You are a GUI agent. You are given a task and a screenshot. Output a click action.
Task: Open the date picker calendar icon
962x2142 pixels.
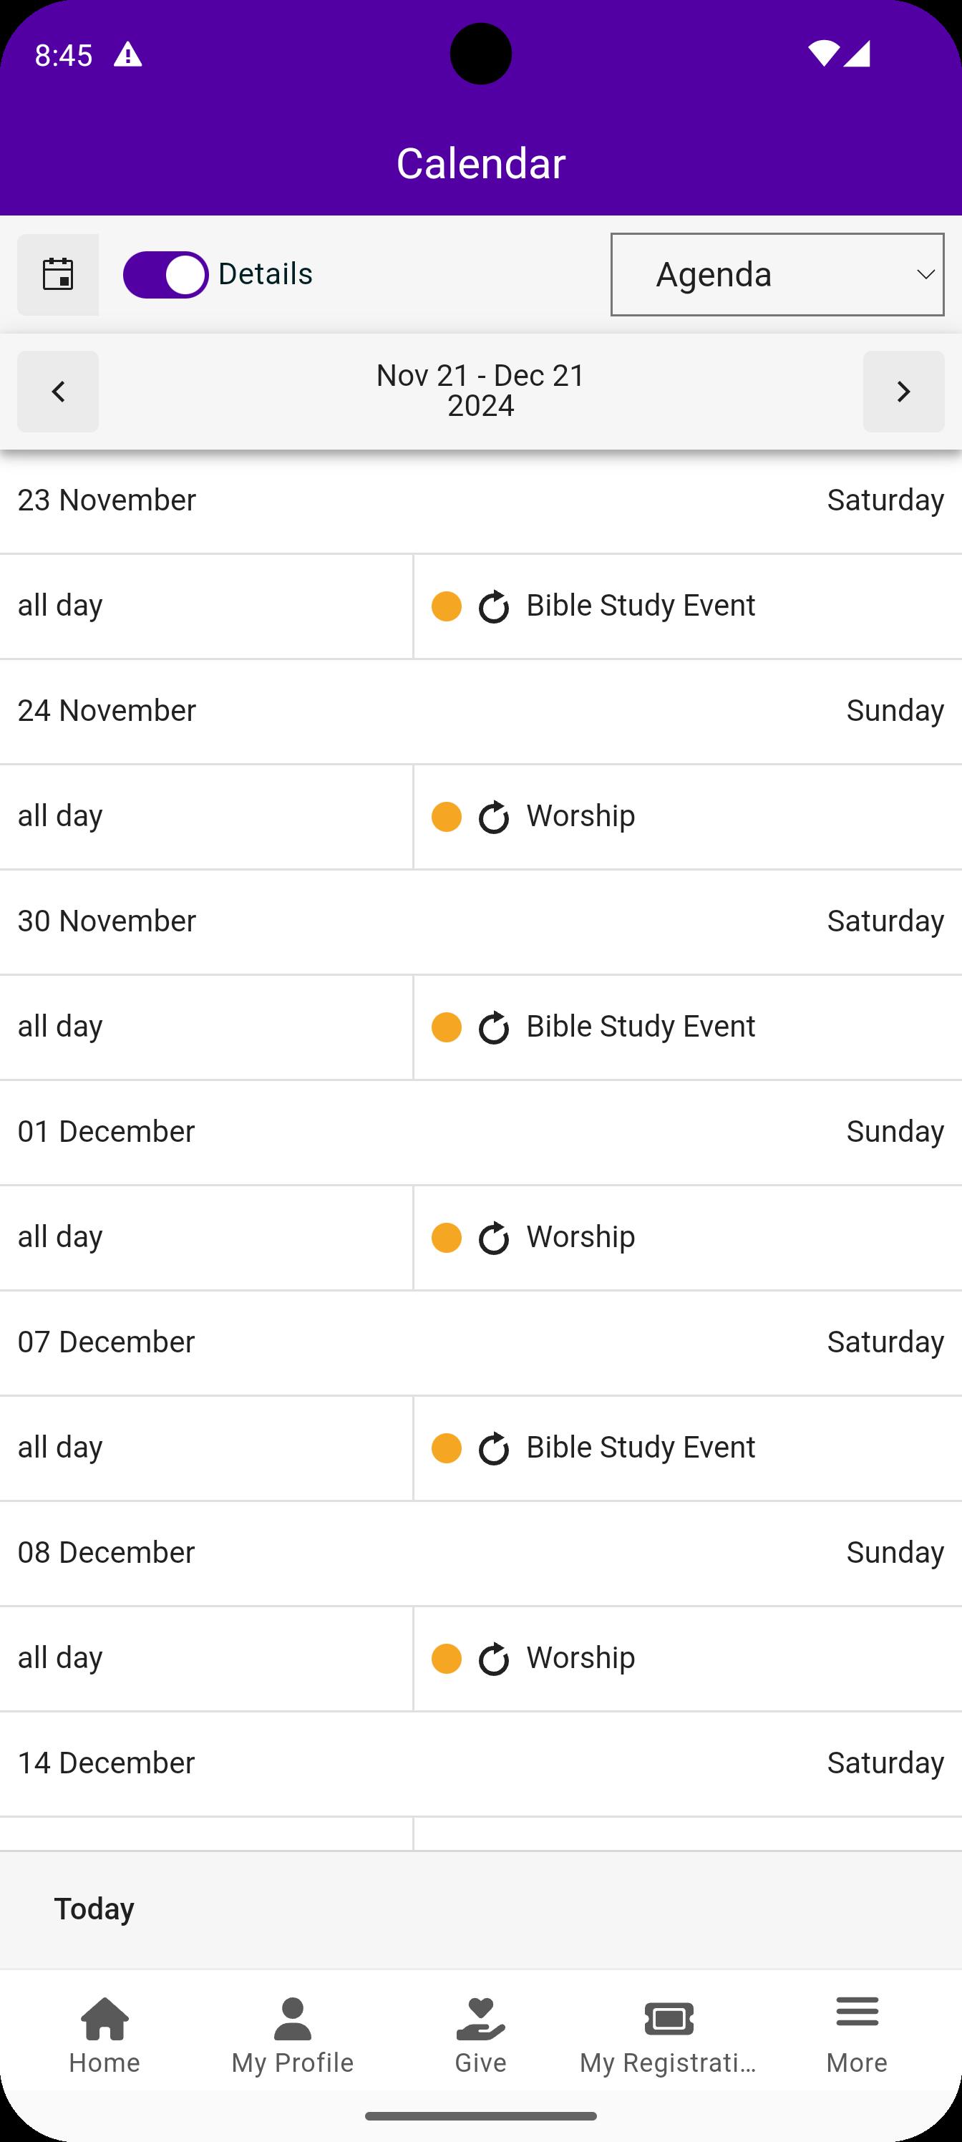(x=57, y=274)
